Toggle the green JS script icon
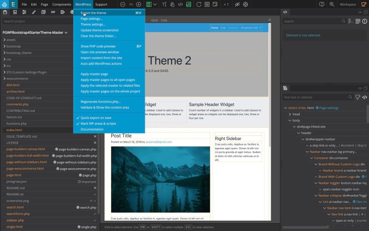The height and width of the screenshot is (231, 369). click(x=189, y=4)
